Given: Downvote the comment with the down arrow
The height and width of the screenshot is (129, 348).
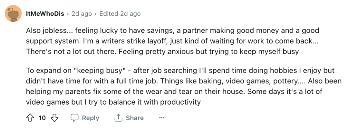Looking at the screenshot, I should [54, 118].
